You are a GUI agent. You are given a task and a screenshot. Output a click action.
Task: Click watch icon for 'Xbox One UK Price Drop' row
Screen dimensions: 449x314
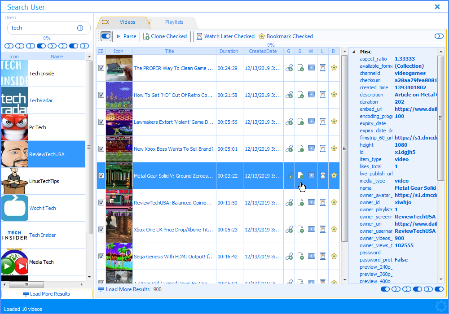pos(312,229)
